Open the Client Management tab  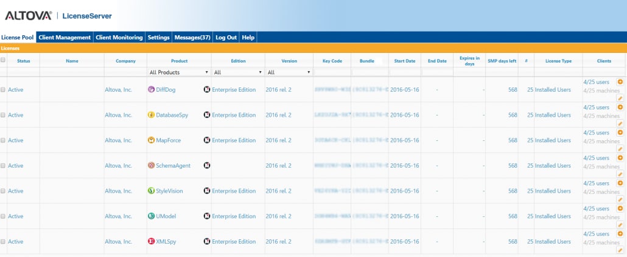pyautogui.click(x=65, y=38)
